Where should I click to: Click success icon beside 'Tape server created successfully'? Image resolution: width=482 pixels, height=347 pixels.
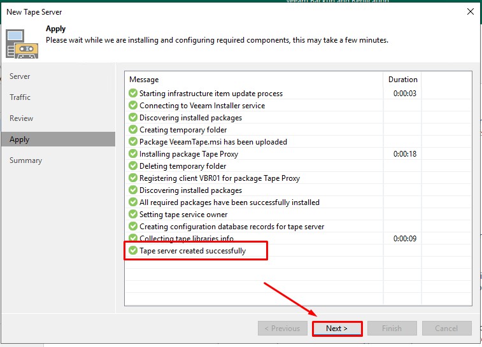point(133,251)
